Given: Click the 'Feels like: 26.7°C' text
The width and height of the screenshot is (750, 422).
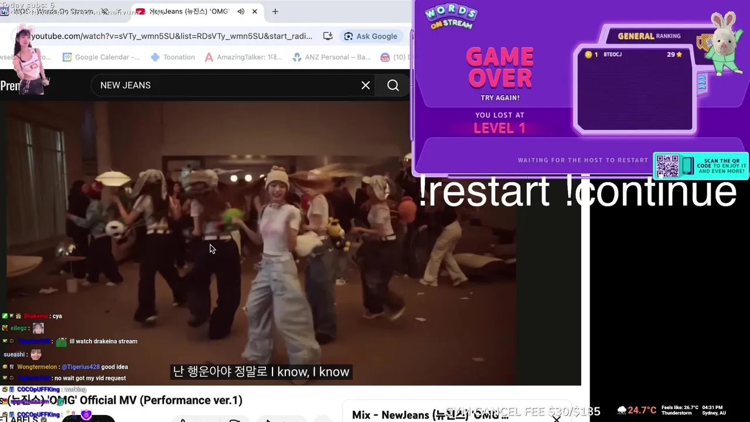Looking at the screenshot, I should [x=680, y=407].
